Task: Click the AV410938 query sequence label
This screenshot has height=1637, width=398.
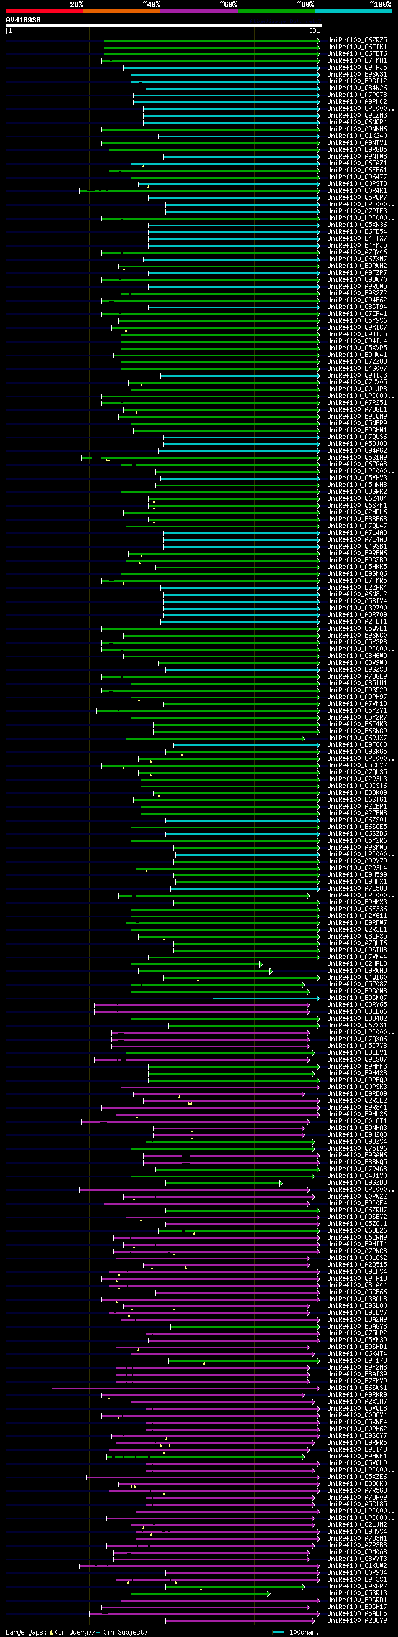Action: (x=24, y=21)
